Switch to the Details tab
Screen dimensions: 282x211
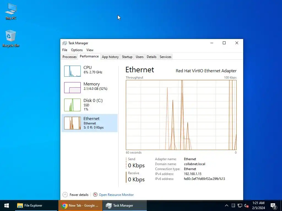152,57
